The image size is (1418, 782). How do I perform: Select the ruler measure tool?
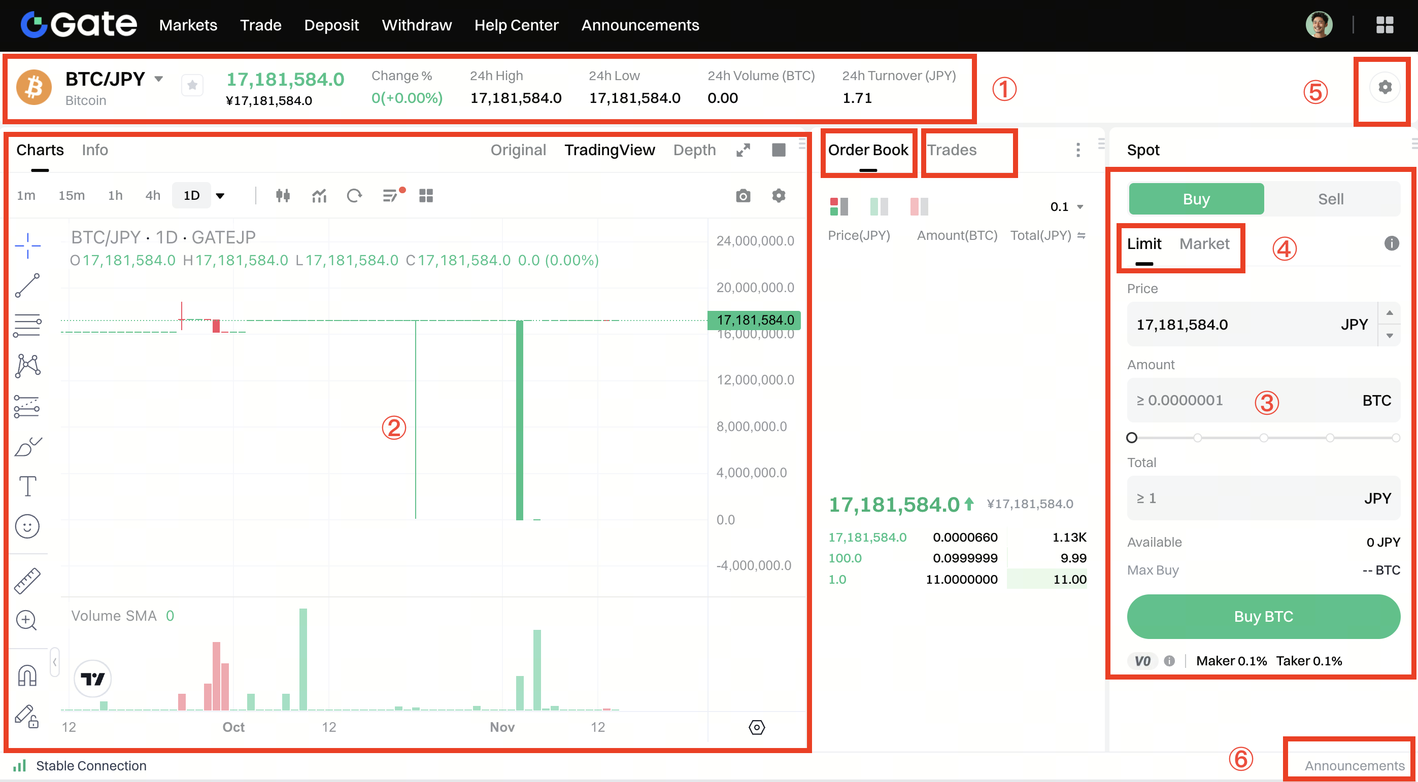(27, 581)
